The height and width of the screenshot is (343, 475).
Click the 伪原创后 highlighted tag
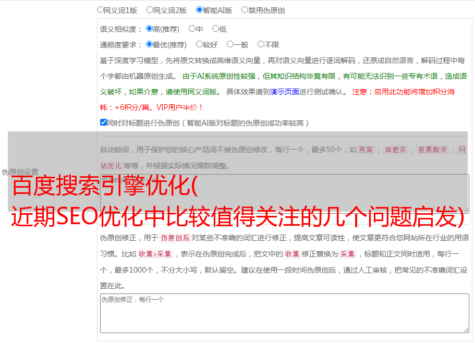175,238
